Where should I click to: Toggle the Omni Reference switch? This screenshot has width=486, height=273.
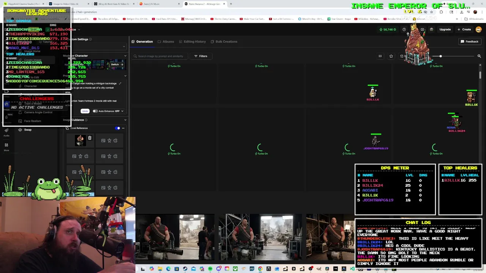(x=118, y=128)
